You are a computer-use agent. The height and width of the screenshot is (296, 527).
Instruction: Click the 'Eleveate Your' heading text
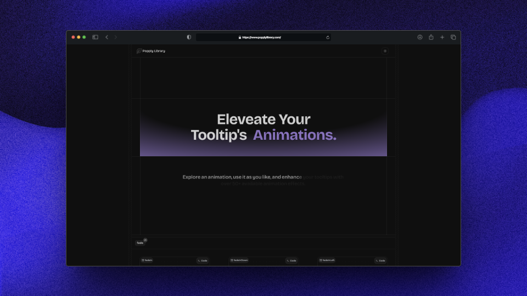[263, 119]
